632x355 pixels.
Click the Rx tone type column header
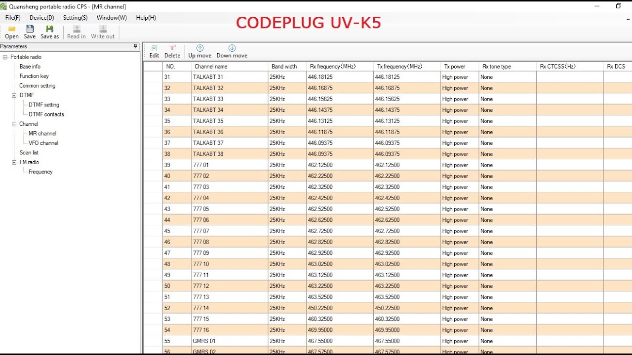tap(508, 67)
